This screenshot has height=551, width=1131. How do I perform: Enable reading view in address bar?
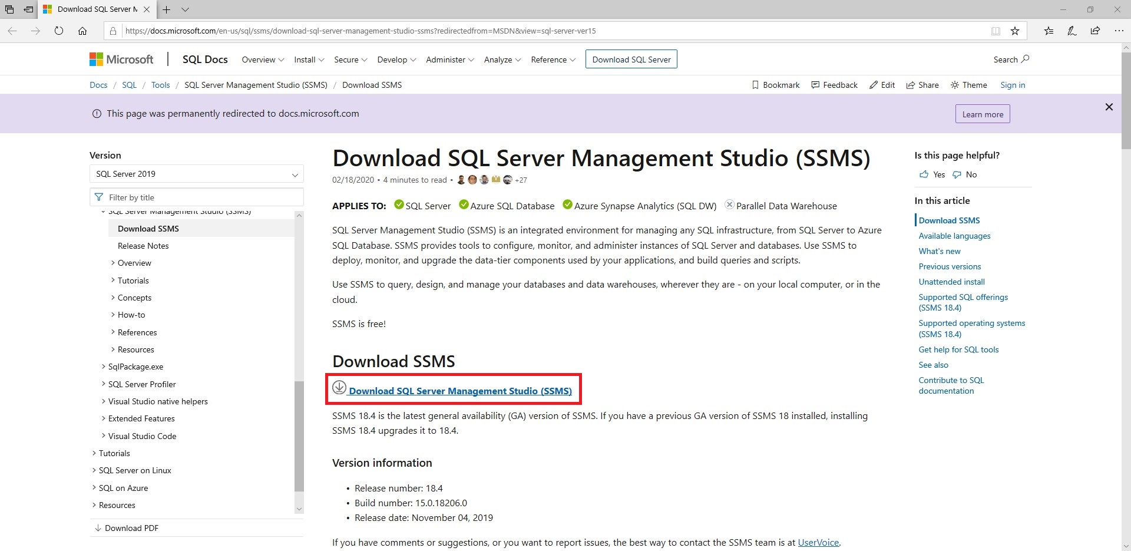pos(996,31)
